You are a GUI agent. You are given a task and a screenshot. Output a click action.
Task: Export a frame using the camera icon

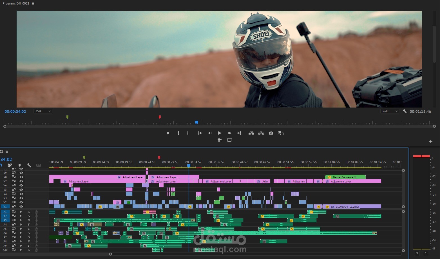coord(271,133)
